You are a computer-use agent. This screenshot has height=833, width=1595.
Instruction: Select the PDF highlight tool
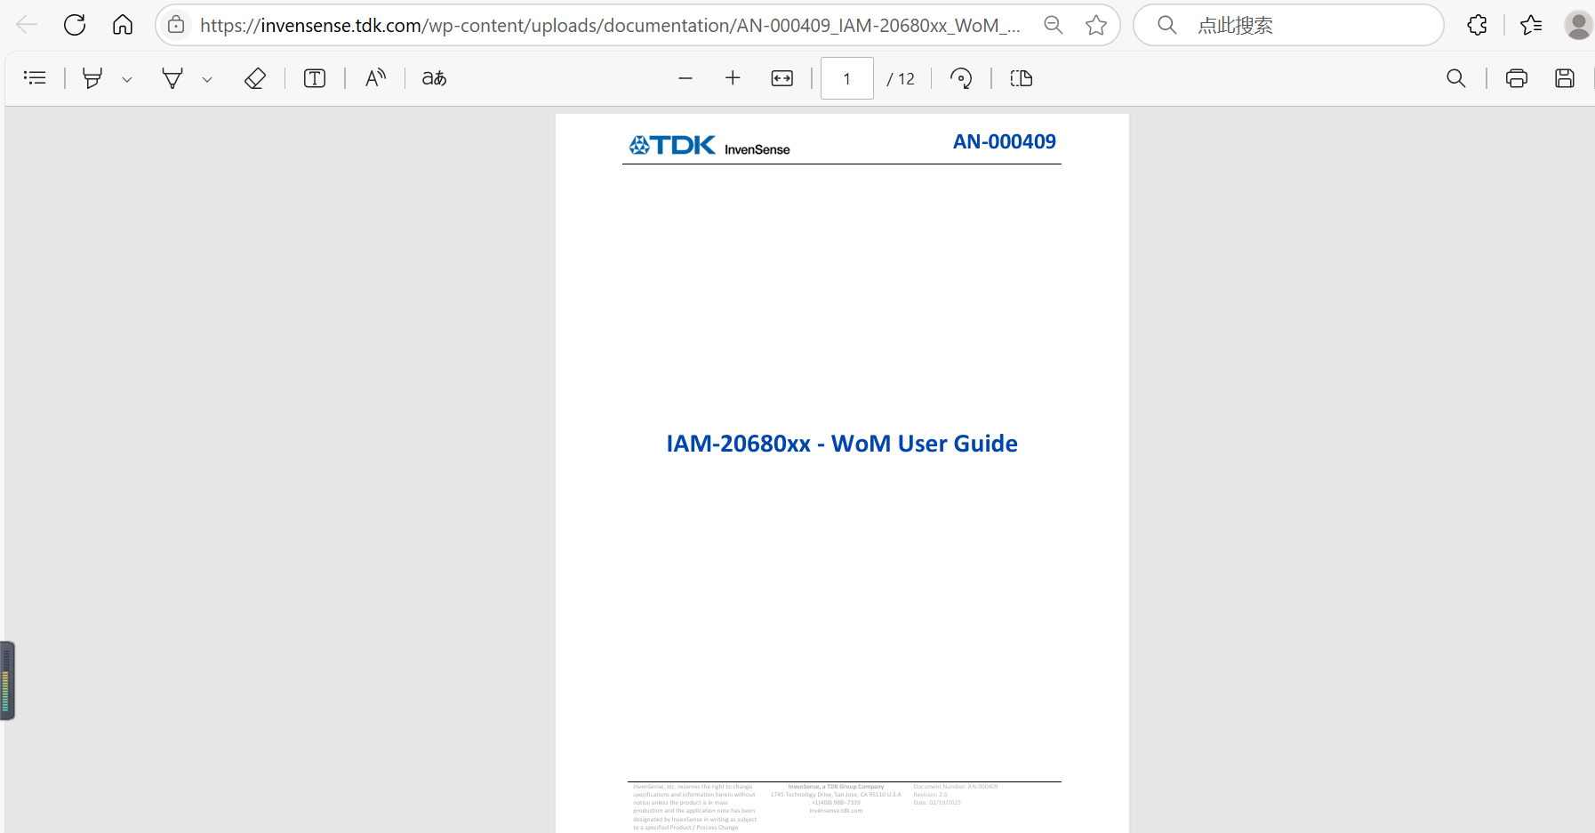(x=92, y=78)
